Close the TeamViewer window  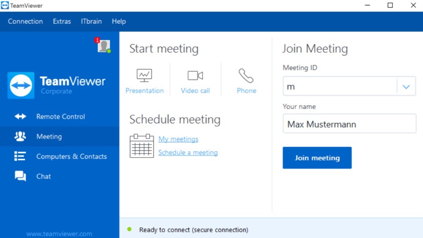[413, 5]
